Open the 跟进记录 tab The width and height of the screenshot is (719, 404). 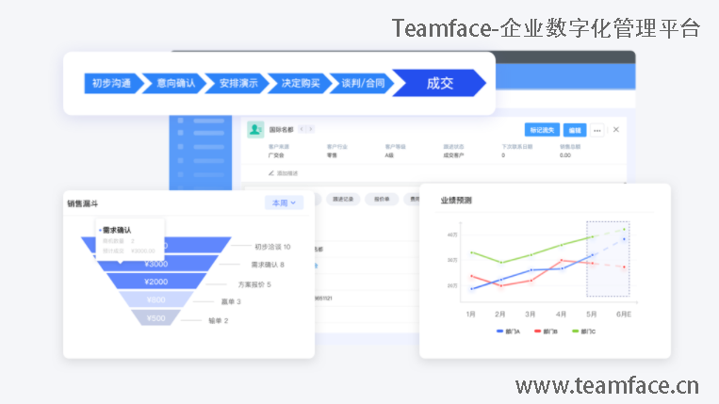tap(343, 200)
